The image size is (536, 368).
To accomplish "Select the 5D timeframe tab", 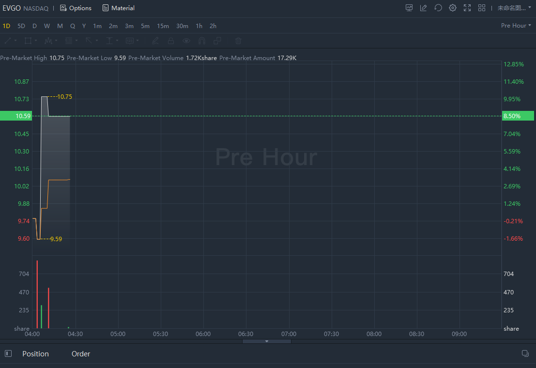I will click(x=21, y=26).
